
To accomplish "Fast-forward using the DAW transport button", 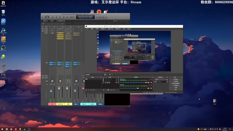I will click(x=58, y=17).
